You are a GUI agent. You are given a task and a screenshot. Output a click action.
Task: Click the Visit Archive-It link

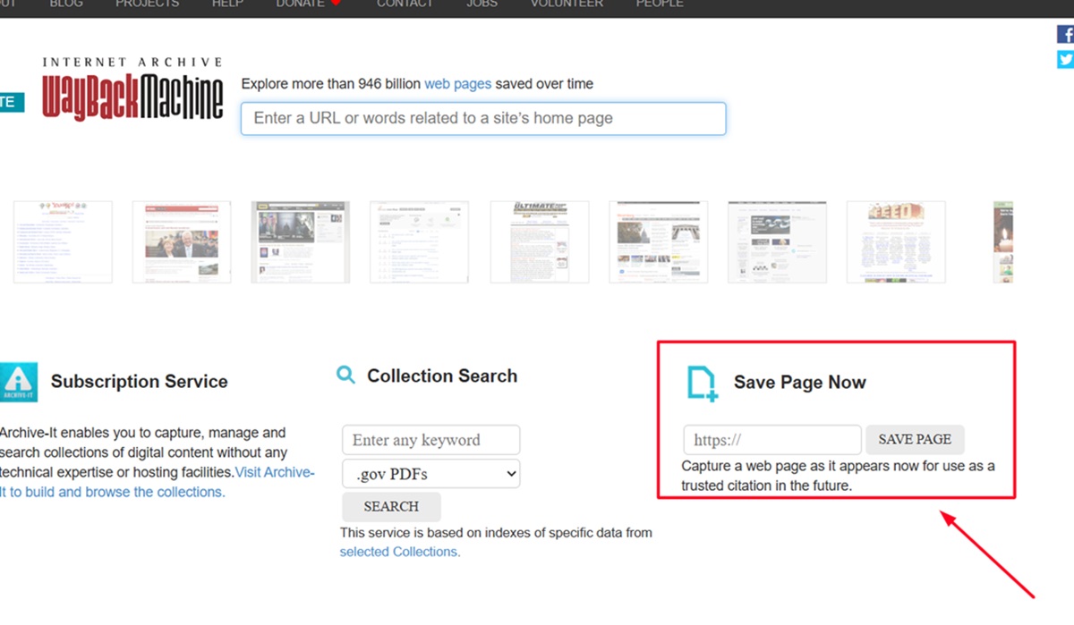(275, 472)
